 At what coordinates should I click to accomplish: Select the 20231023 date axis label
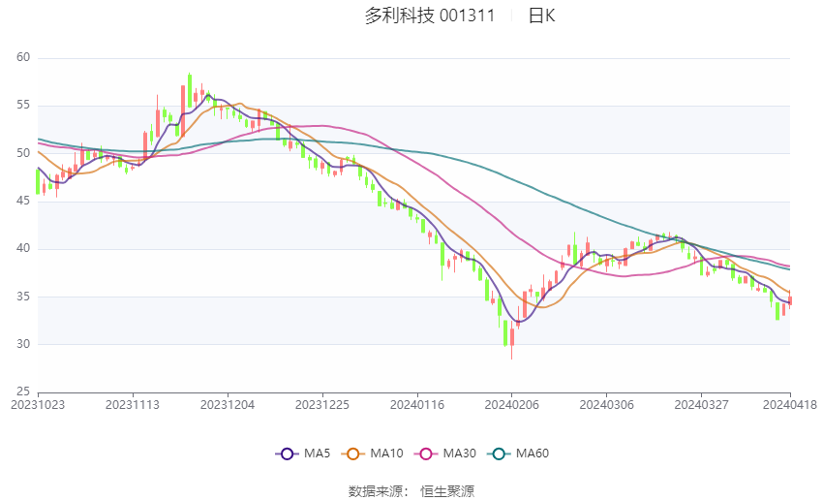[x=38, y=405]
